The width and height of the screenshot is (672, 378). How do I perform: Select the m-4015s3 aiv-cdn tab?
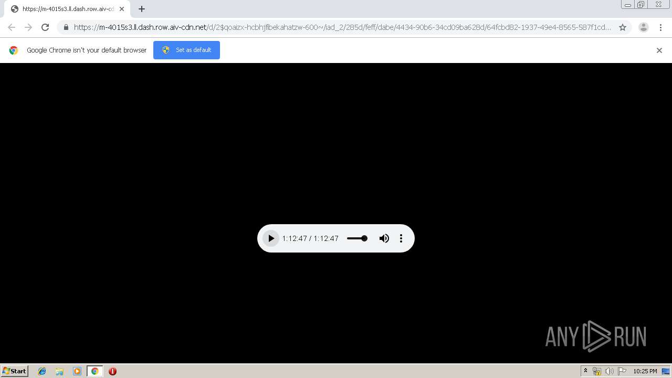pos(67,9)
